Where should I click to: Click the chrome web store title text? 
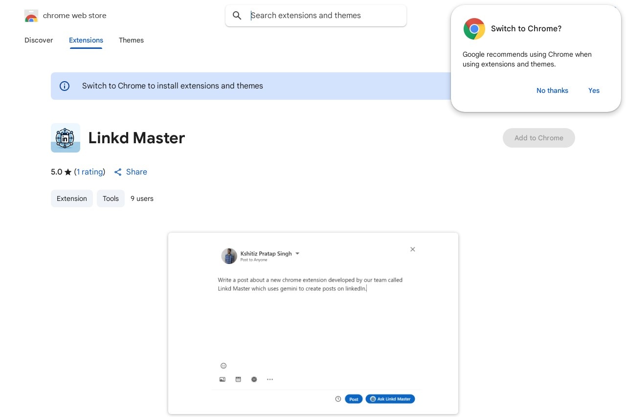[x=75, y=16]
